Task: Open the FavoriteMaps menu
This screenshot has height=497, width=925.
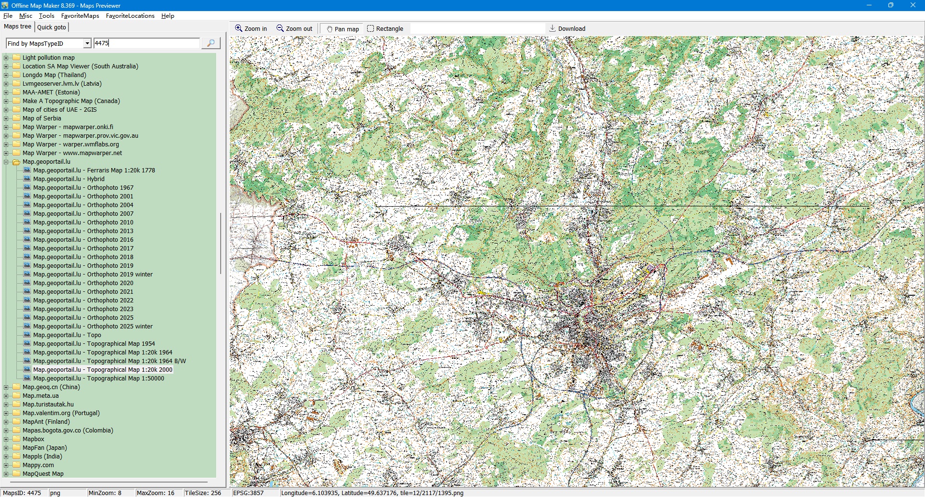Action: click(80, 16)
